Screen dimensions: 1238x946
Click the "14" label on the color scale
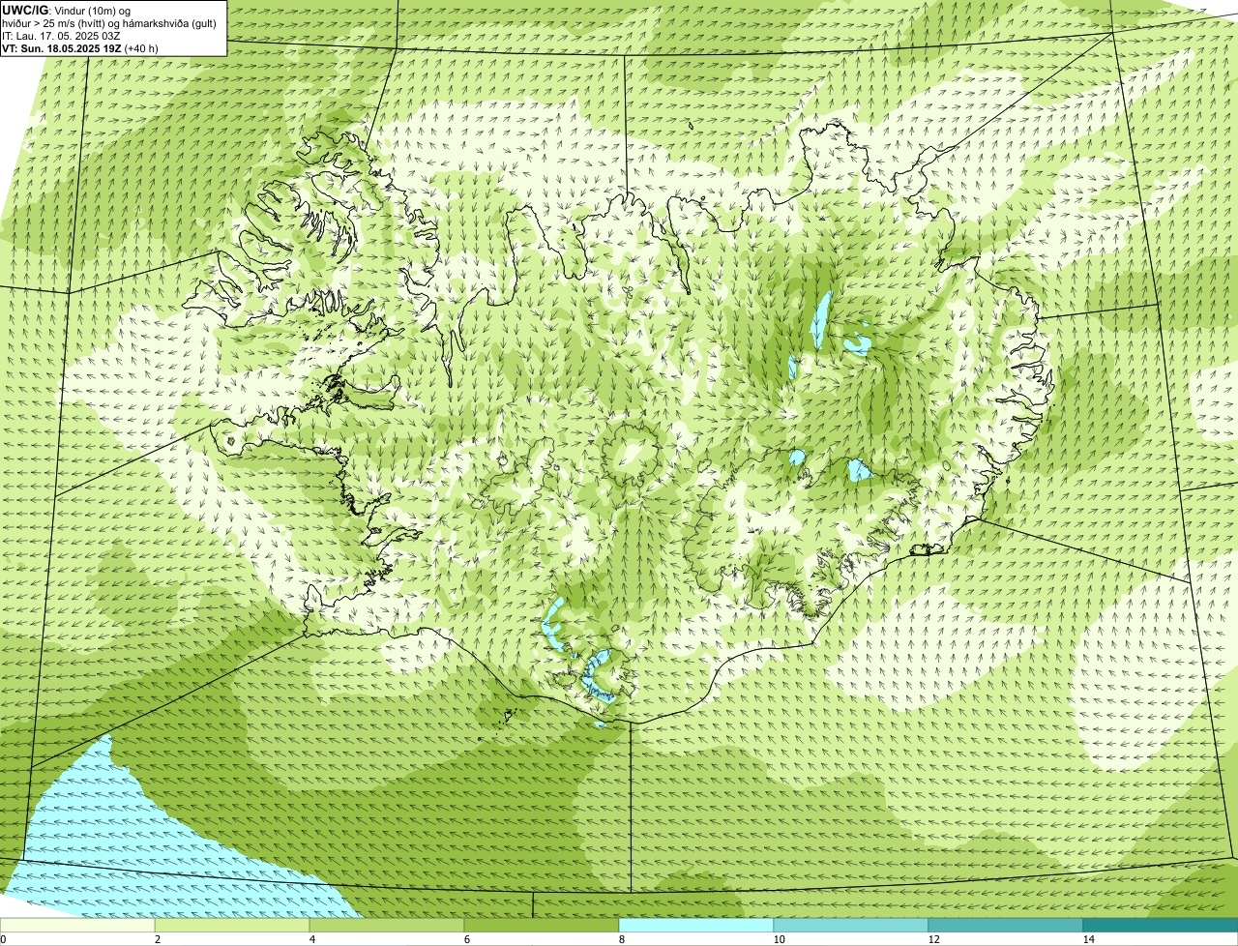point(1088,939)
